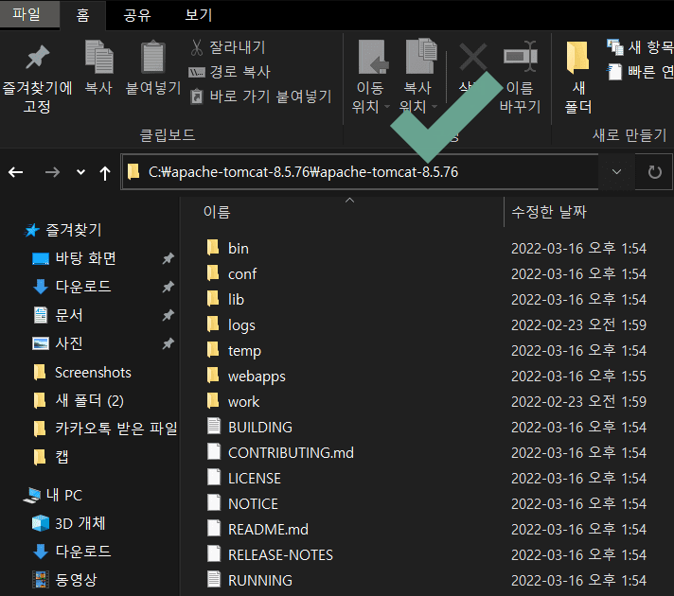Click the bin folder's yellow icon
The height and width of the screenshot is (596, 674).
[213, 248]
